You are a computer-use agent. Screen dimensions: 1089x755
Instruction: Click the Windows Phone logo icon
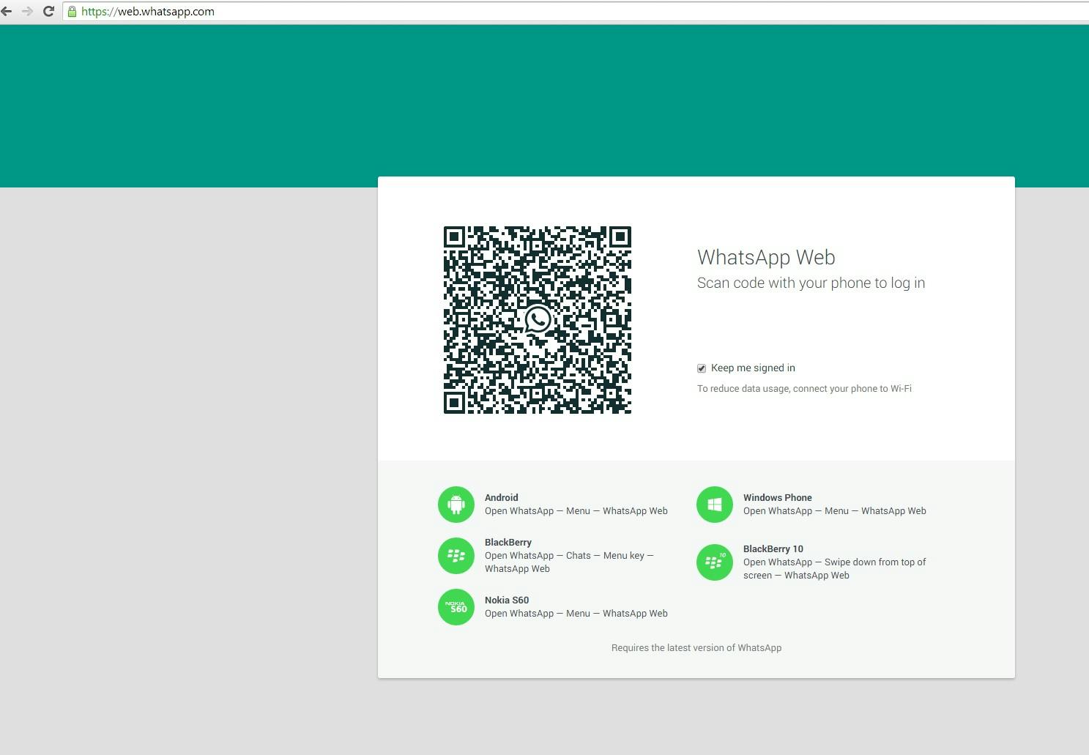[x=715, y=505]
